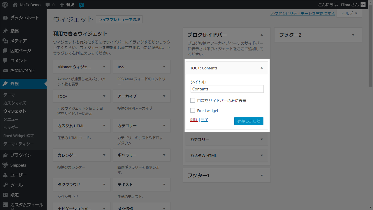Toggle the Fixed widget checkbox
The height and width of the screenshot is (210, 373).
pyautogui.click(x=193, y=110)
